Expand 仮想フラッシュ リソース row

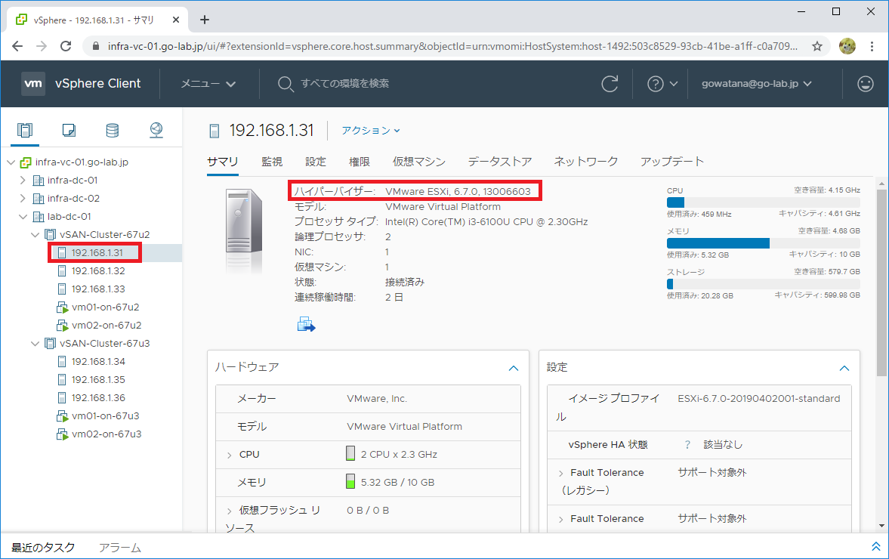pyautogui.click(x=229, y=511)
